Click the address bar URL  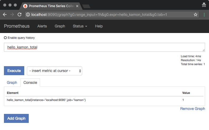pyautogui.click(x=99, y=15)
